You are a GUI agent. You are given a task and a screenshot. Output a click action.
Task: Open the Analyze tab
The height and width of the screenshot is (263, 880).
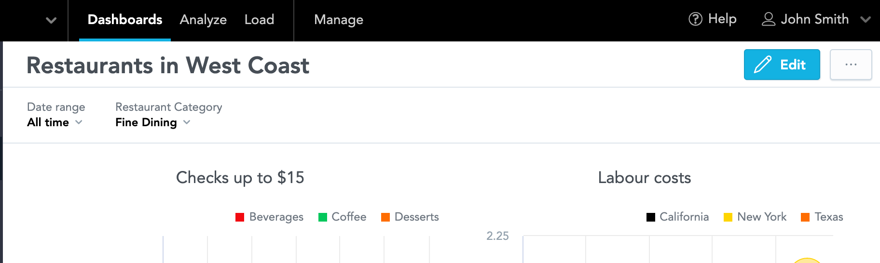pyautogui.click(x=203, y=20)
